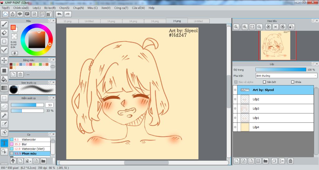The height and width of the screenshot is (170, 319).
Task: Open the add-brush dropdown arrow in brush panel
Action: point(31,161)
